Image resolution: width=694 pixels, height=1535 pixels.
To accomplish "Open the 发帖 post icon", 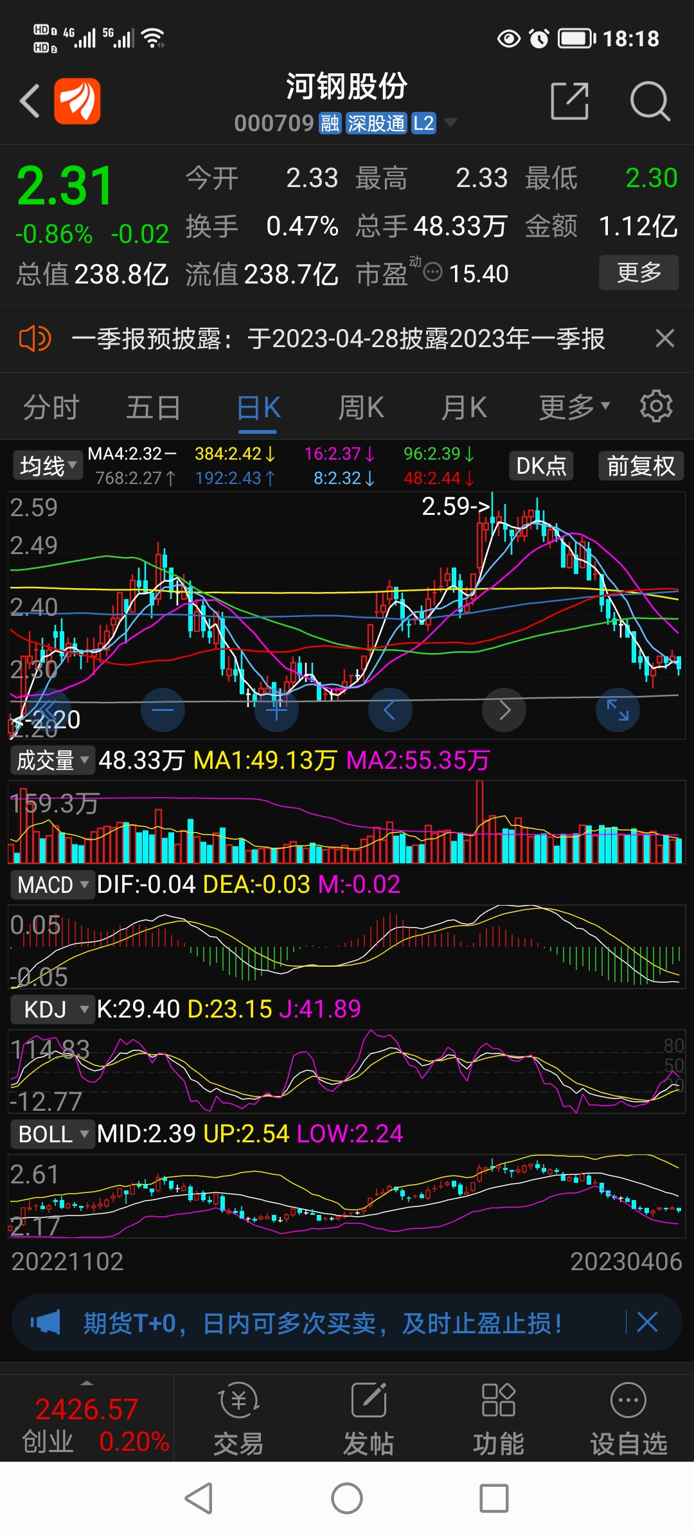I will (369, 1419).
